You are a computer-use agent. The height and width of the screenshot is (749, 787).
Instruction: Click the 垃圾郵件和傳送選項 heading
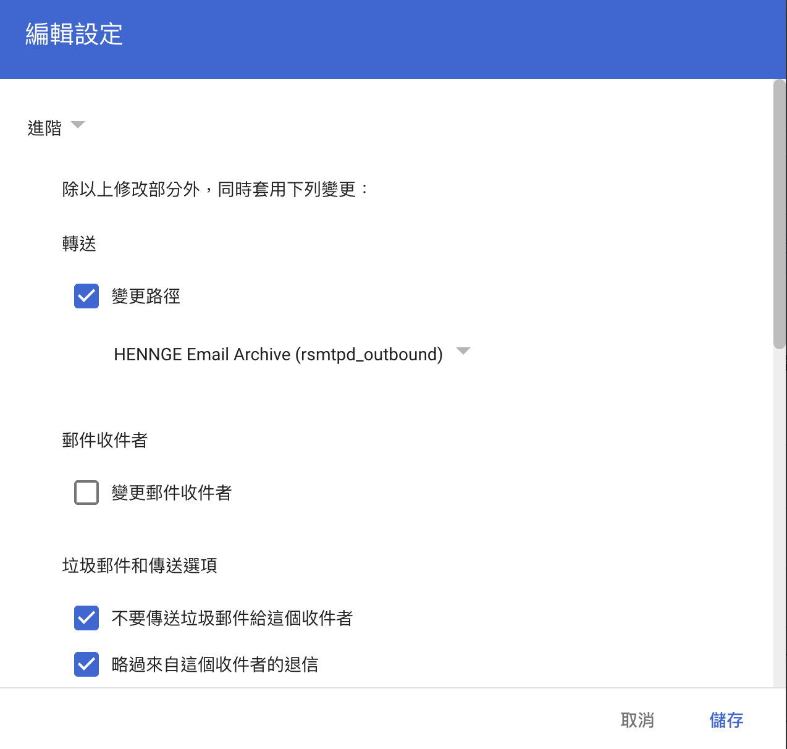coord(140,565)
